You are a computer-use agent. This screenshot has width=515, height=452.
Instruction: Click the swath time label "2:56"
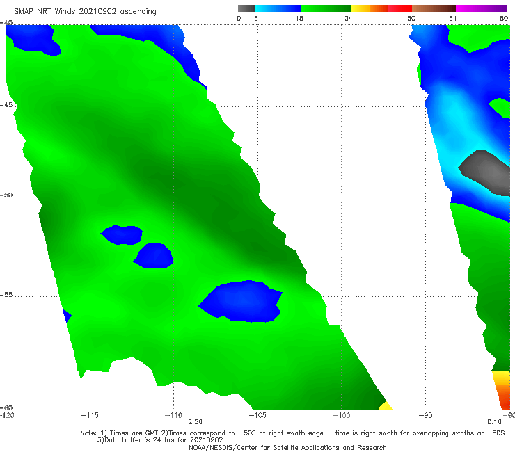[195, 422]
